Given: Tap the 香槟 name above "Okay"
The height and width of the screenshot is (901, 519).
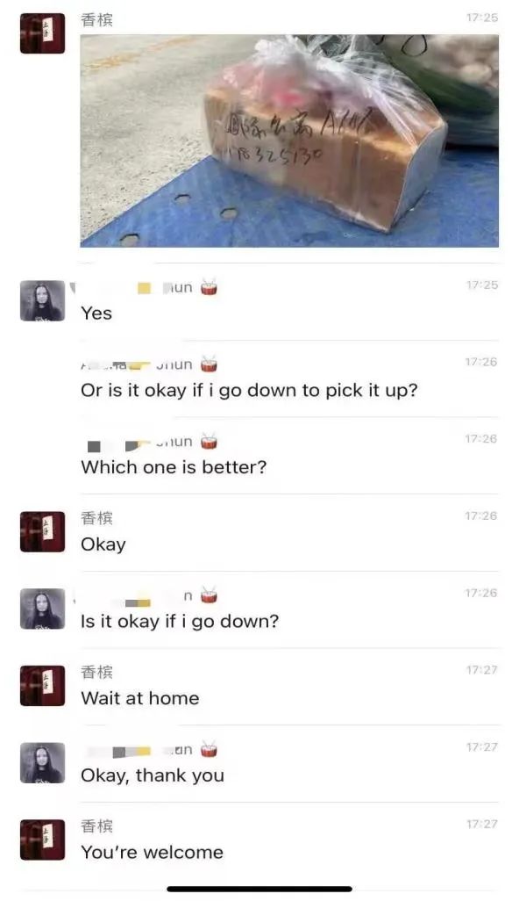Looking at the screenshot, I should point(97,518).
